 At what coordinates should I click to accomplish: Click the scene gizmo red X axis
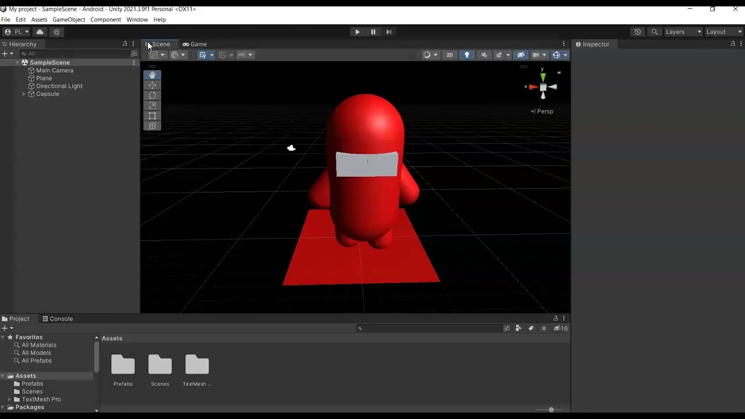[x=533, y=87]
